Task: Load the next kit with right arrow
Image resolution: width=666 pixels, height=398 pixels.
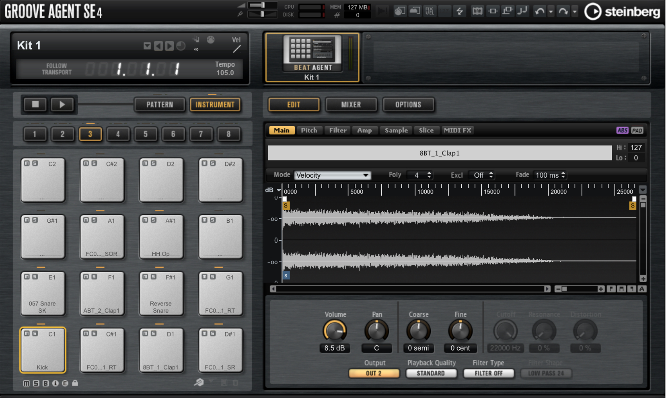Action: (x=169, y=46)
